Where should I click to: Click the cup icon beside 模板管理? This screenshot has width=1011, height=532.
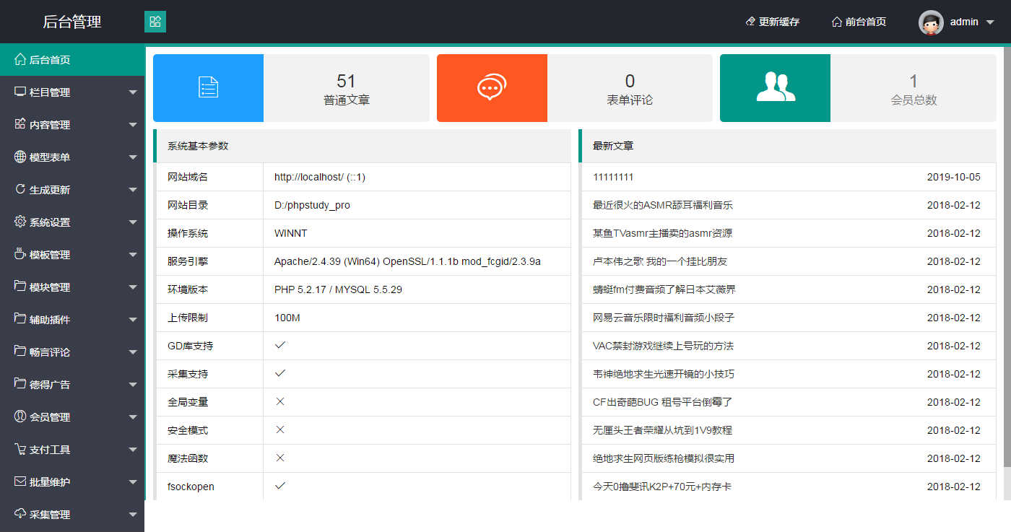coord(20,254)
